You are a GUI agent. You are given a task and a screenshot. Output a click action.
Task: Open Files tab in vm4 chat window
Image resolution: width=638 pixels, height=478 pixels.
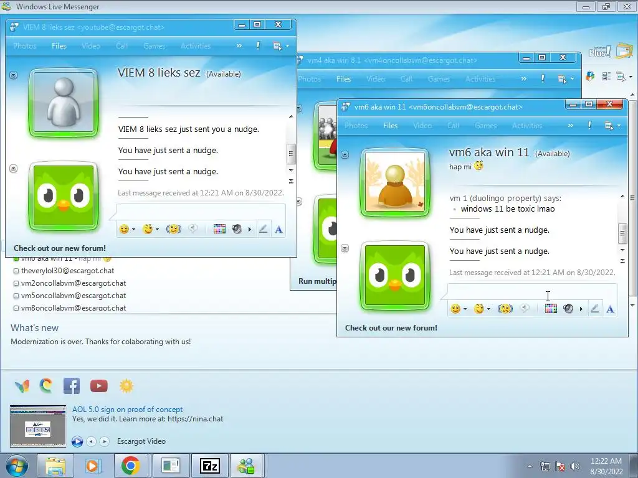click(x=343, y=79)
